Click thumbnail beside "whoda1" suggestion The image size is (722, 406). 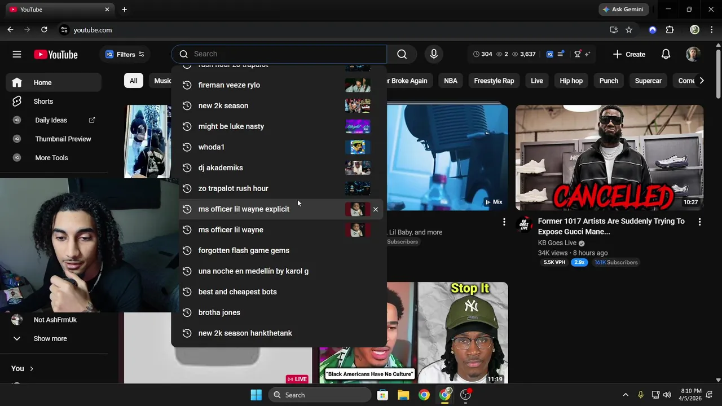(358, 147)
